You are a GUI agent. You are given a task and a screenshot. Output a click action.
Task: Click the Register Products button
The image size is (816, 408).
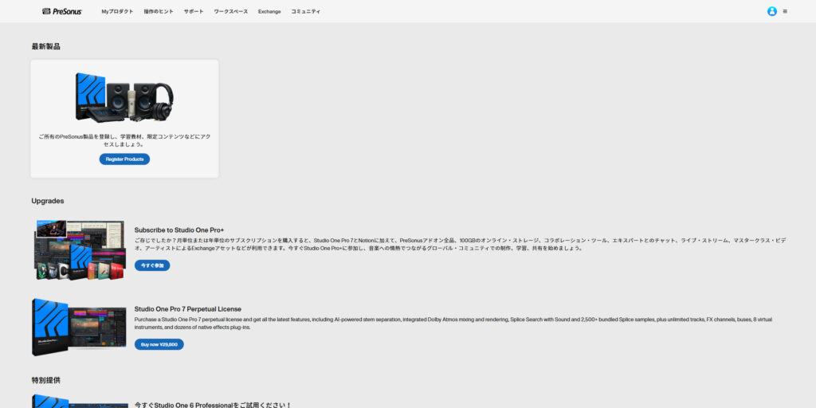pos(124,159)
